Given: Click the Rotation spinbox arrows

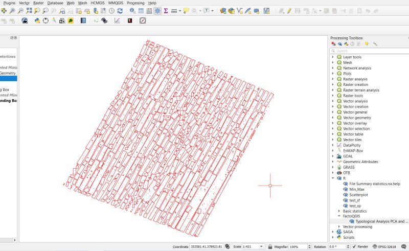Looking at the screenshot, I should point(348,246).
